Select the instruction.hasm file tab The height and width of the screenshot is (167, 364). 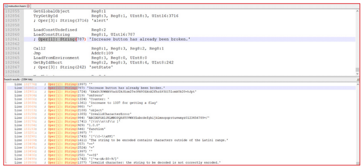[x=17, y=6]
